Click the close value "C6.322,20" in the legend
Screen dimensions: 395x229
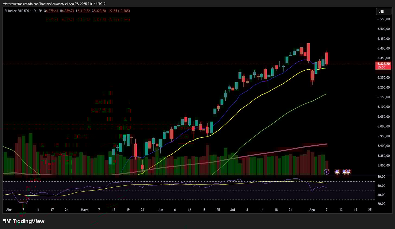click(99, 11)
